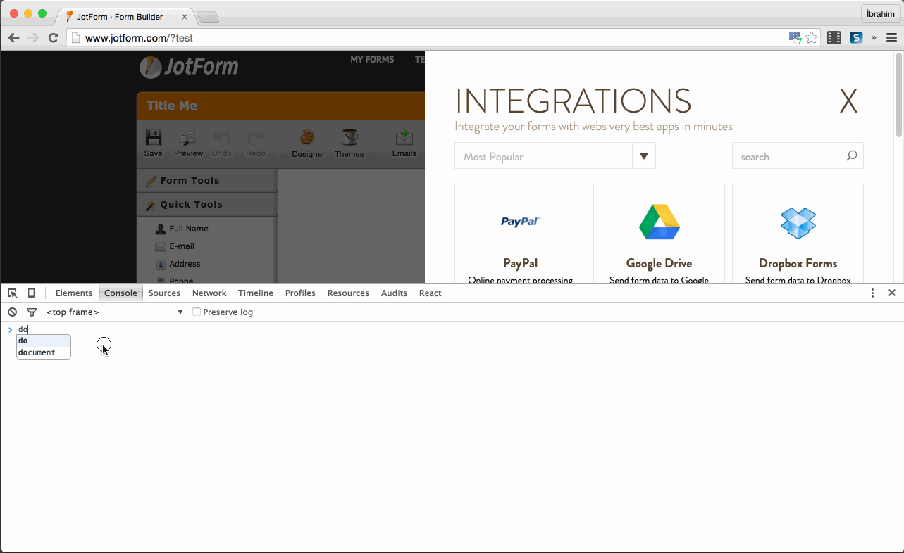The height and width of the screenshot is (553, 904).
Task: Open DevTools three-dot menu
Action: click(872, 293)
